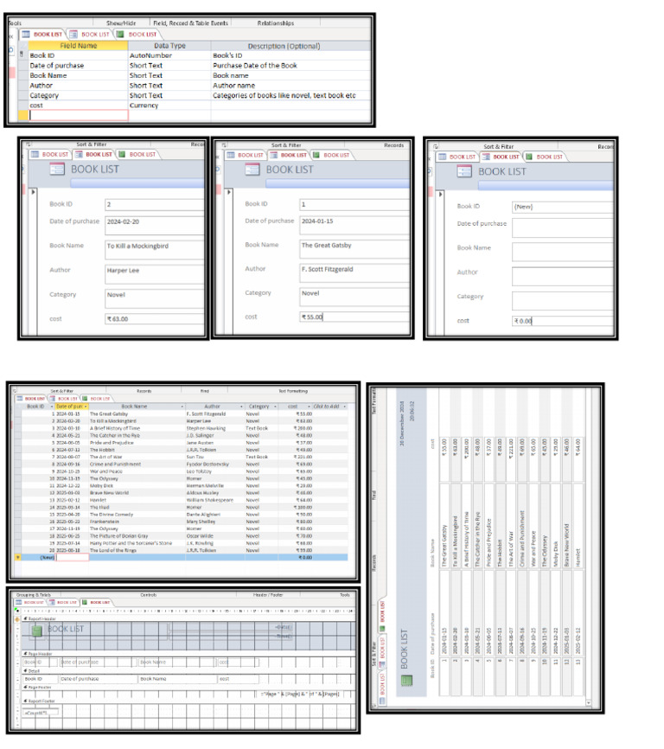This screenshot has height=749, width=664.
Task: Click the empty new Field Name input box
Action: coord(79,115)
